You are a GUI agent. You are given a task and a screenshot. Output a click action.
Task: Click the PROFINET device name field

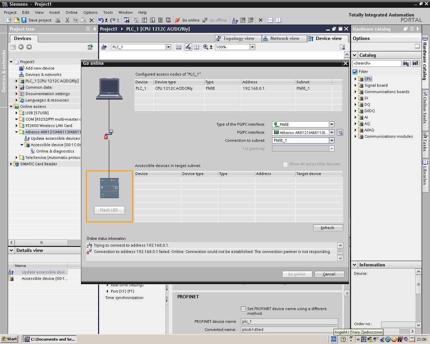[x=289, y=321]
